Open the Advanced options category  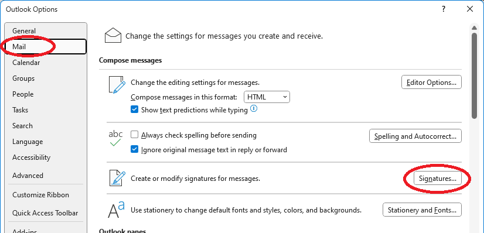pyautogui.click(x=46, y=176)
